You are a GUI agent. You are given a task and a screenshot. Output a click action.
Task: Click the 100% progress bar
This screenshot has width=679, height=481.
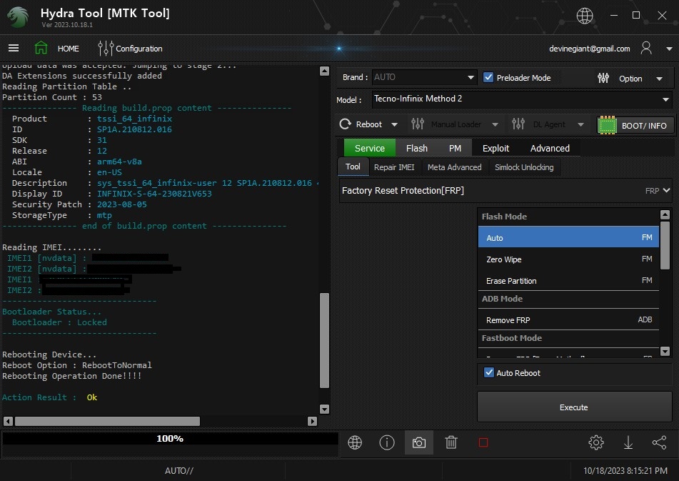point(170,439)
